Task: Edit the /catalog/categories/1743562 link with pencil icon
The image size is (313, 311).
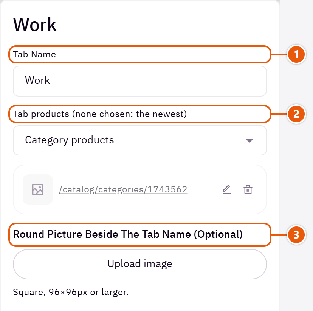Action: click(226, 189)
